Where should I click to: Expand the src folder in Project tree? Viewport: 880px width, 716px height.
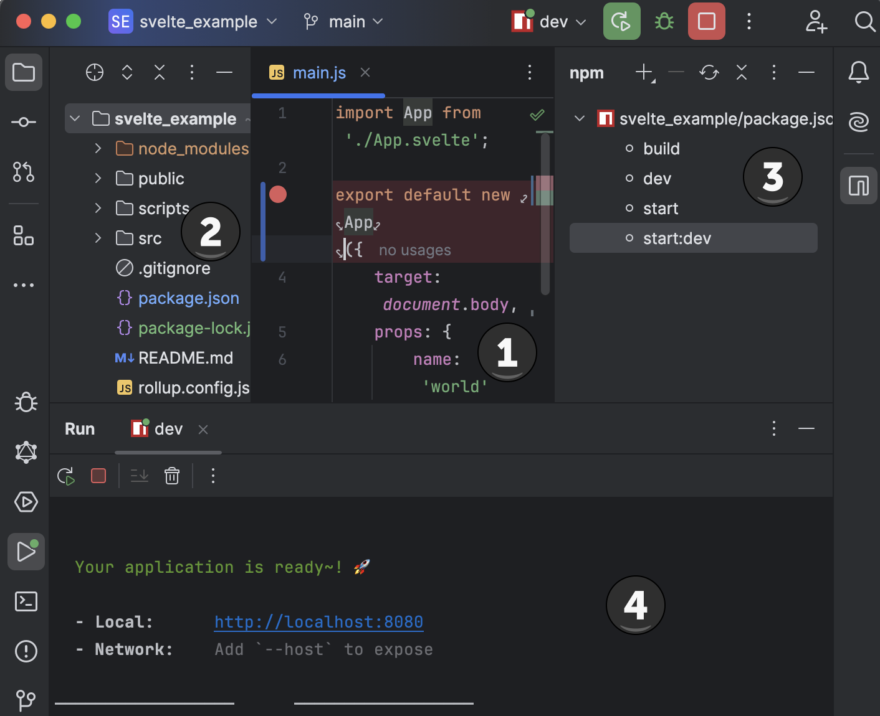(98, 238)
